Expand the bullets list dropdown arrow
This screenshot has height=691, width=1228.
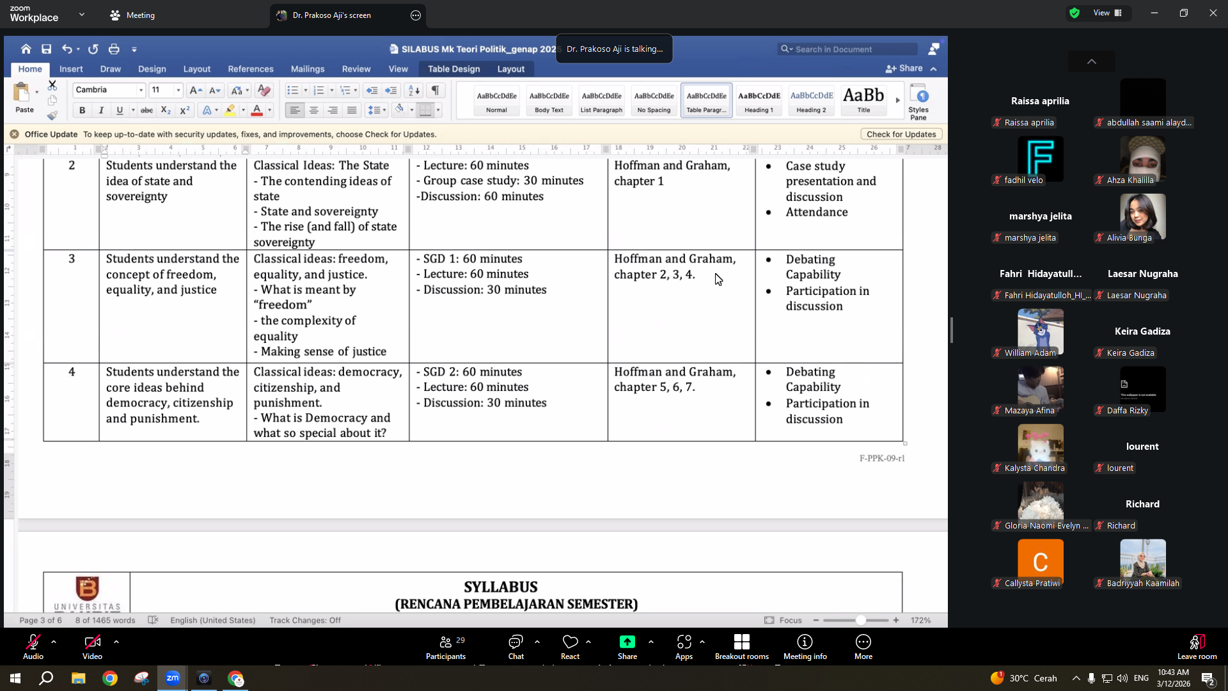pyautogui.click(x=306, y=90)
